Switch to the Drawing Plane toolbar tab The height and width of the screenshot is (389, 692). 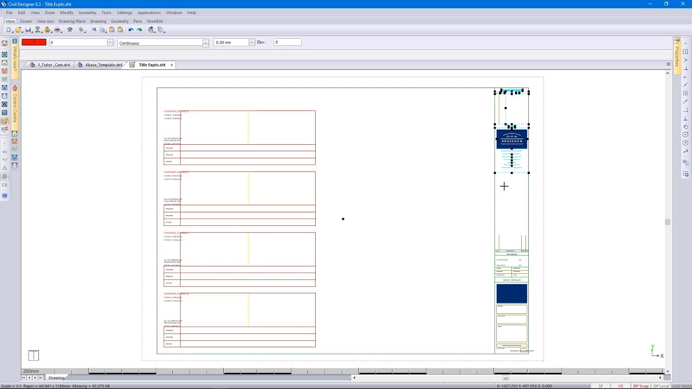(72, 21)
